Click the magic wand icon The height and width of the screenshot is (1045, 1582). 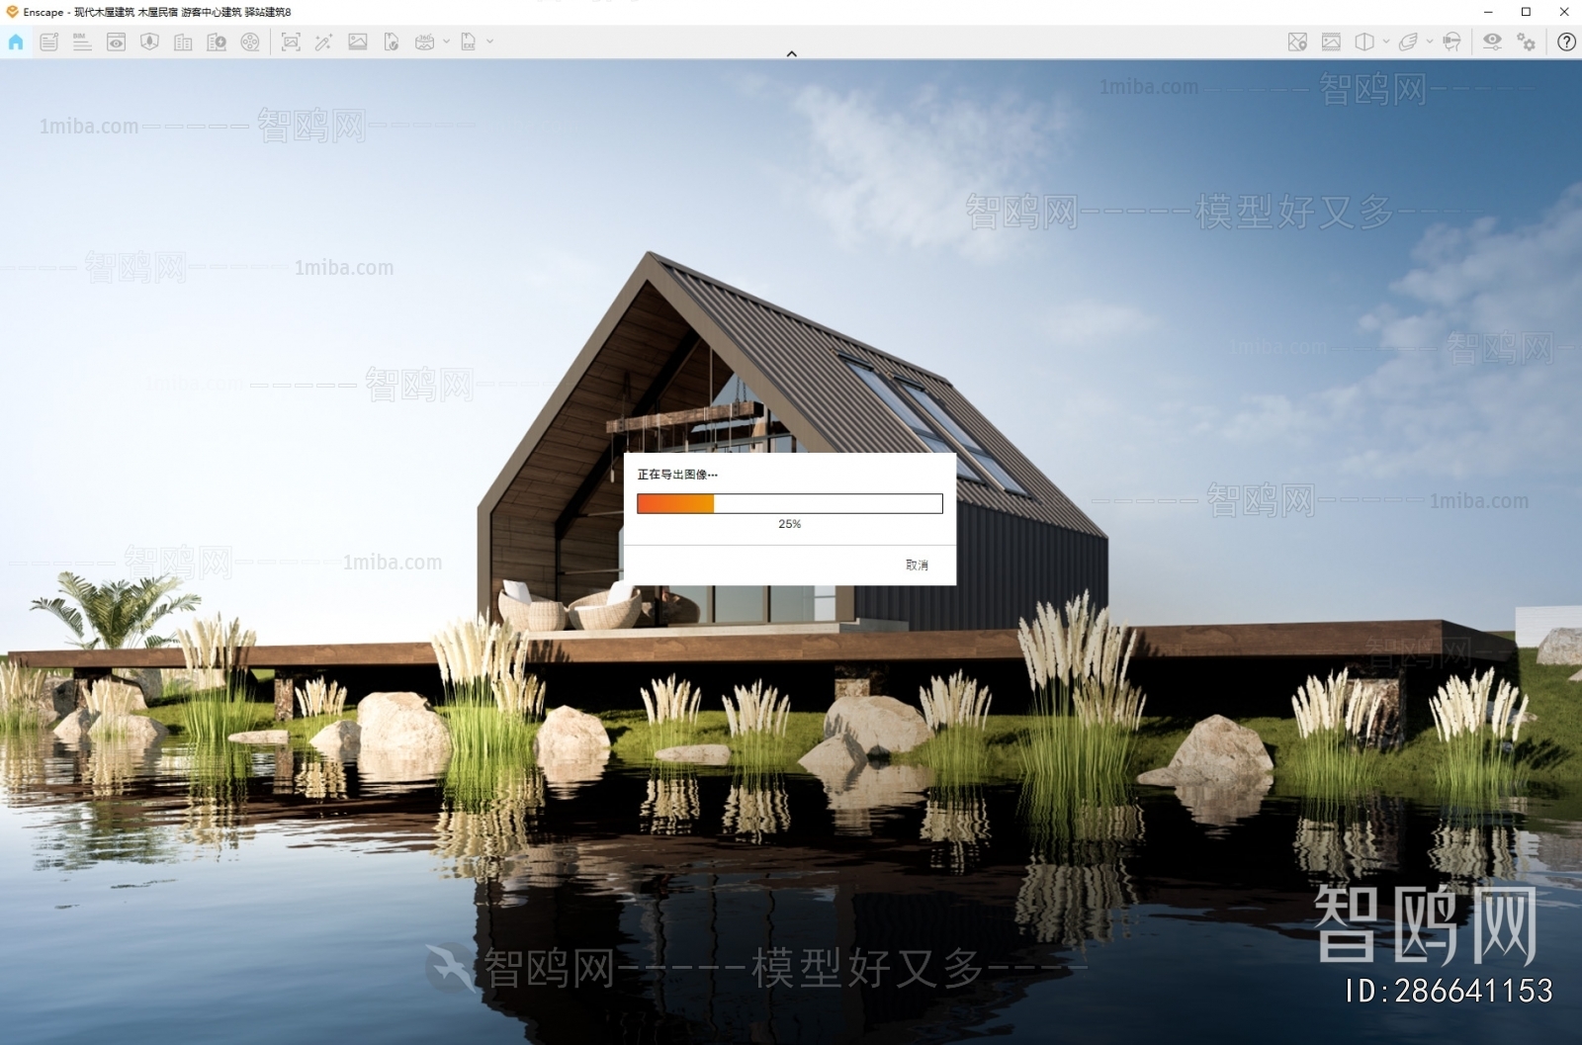click(x=323, y=42)
